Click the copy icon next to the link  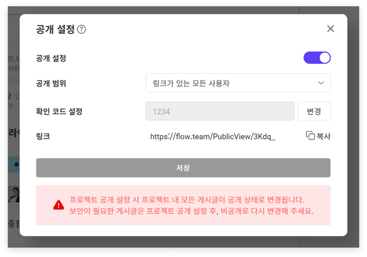[310, 136]
